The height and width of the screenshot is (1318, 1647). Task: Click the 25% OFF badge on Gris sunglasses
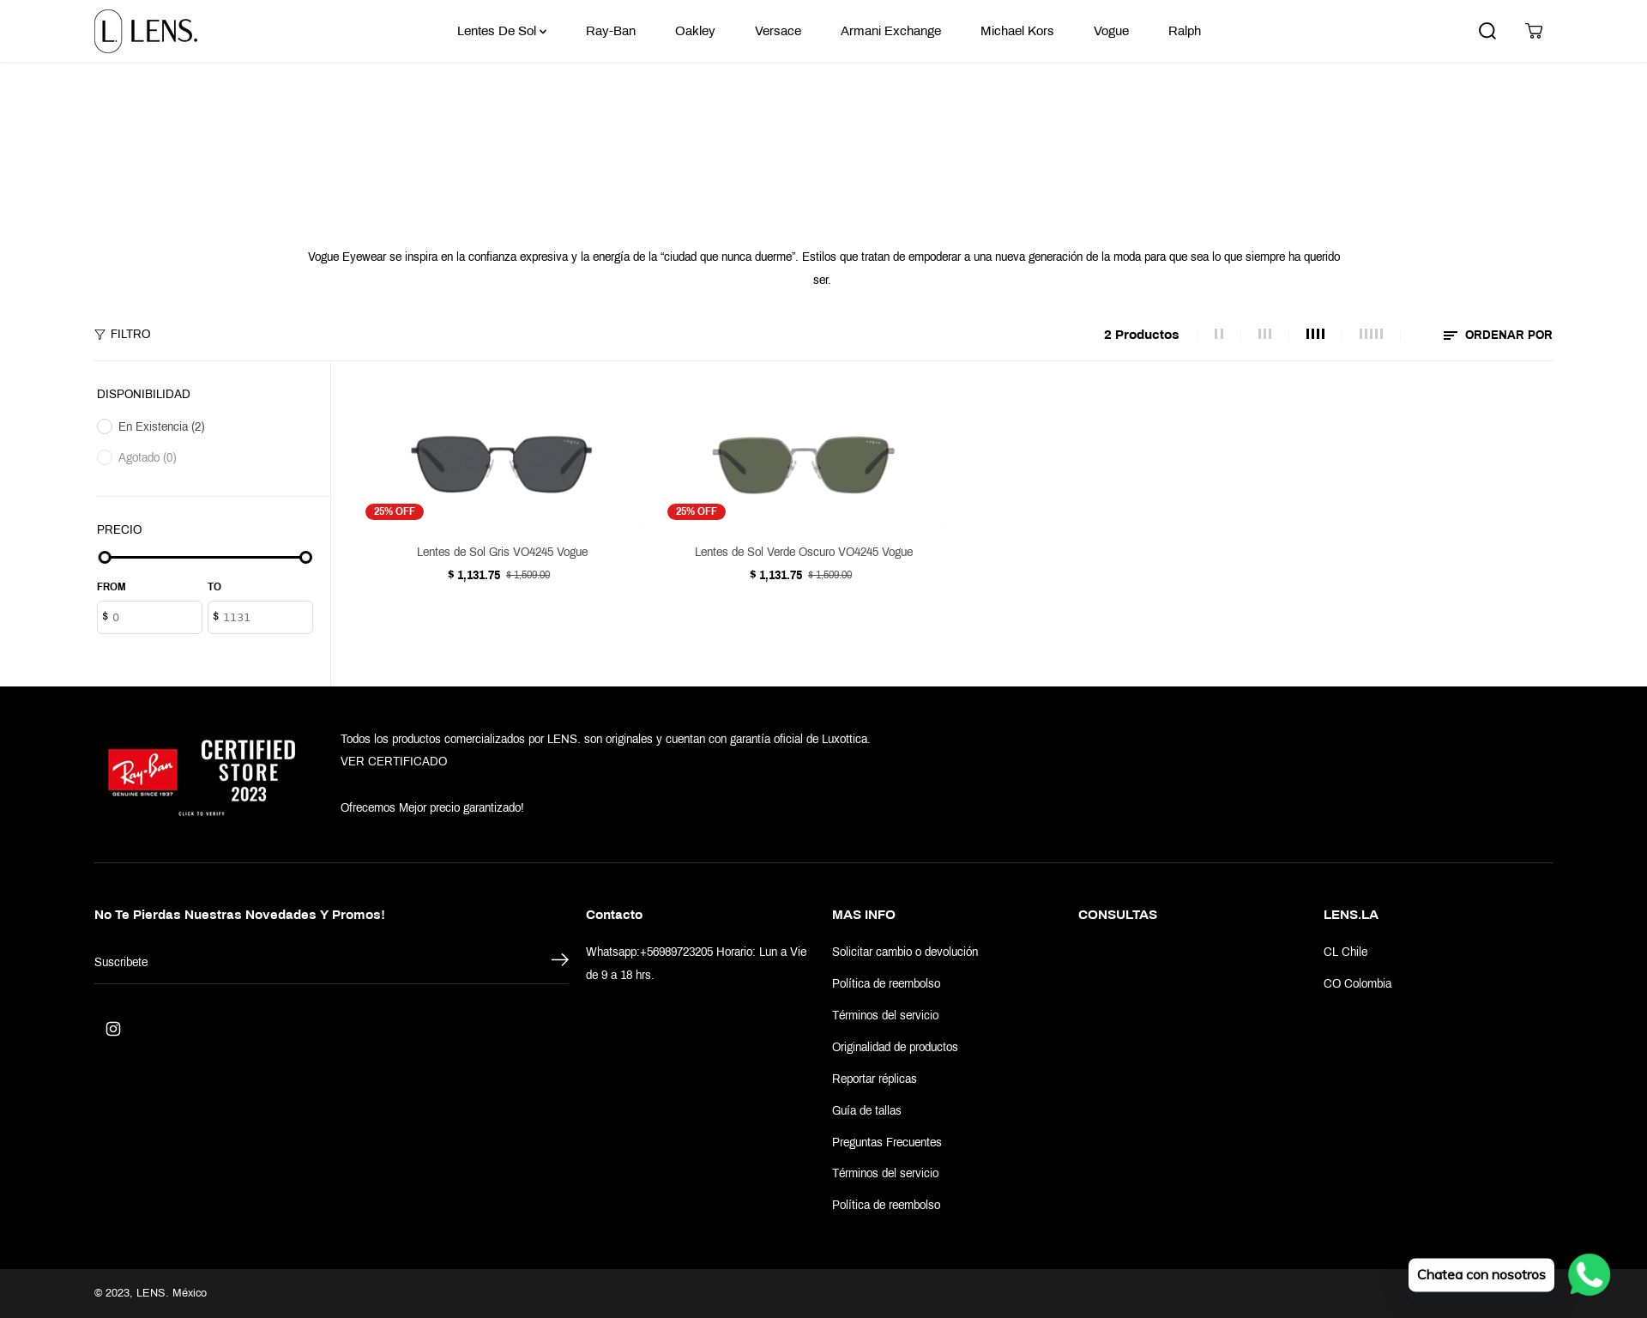395,511
